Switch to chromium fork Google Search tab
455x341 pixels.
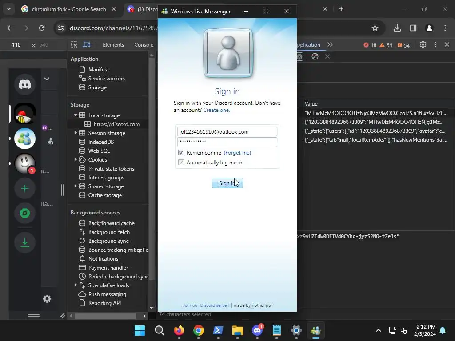point(69,9)
